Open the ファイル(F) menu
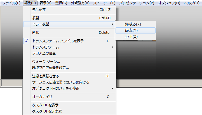The width and height of the screenshot is (202, 115). [x=11, y=3]
